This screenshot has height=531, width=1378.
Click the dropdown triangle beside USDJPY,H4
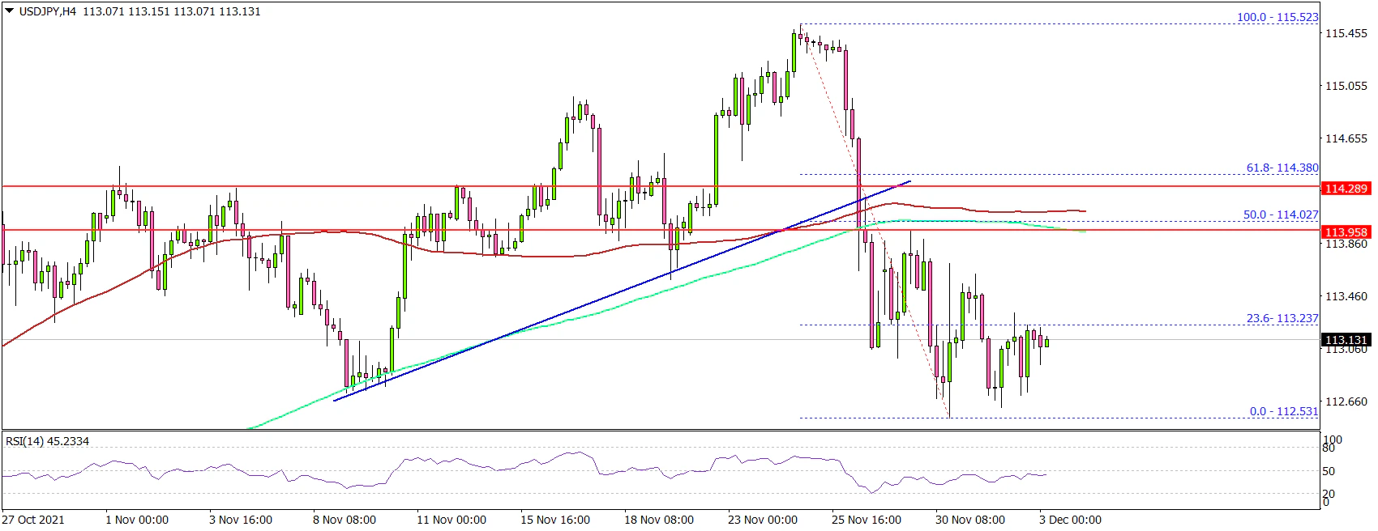tap(10, 11)
